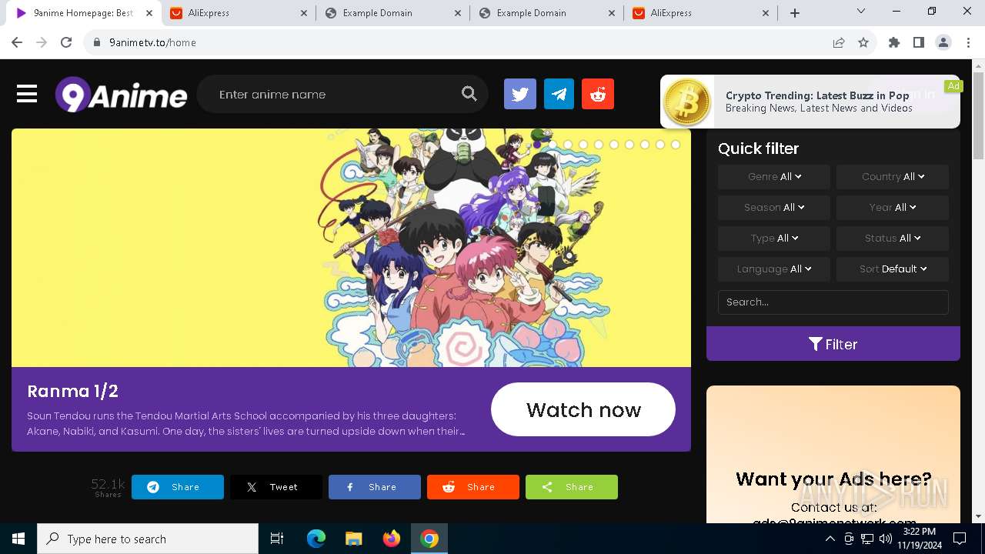Click the X Tweet button
Viewport: 985px width, 554px height.
pos(276,487)
